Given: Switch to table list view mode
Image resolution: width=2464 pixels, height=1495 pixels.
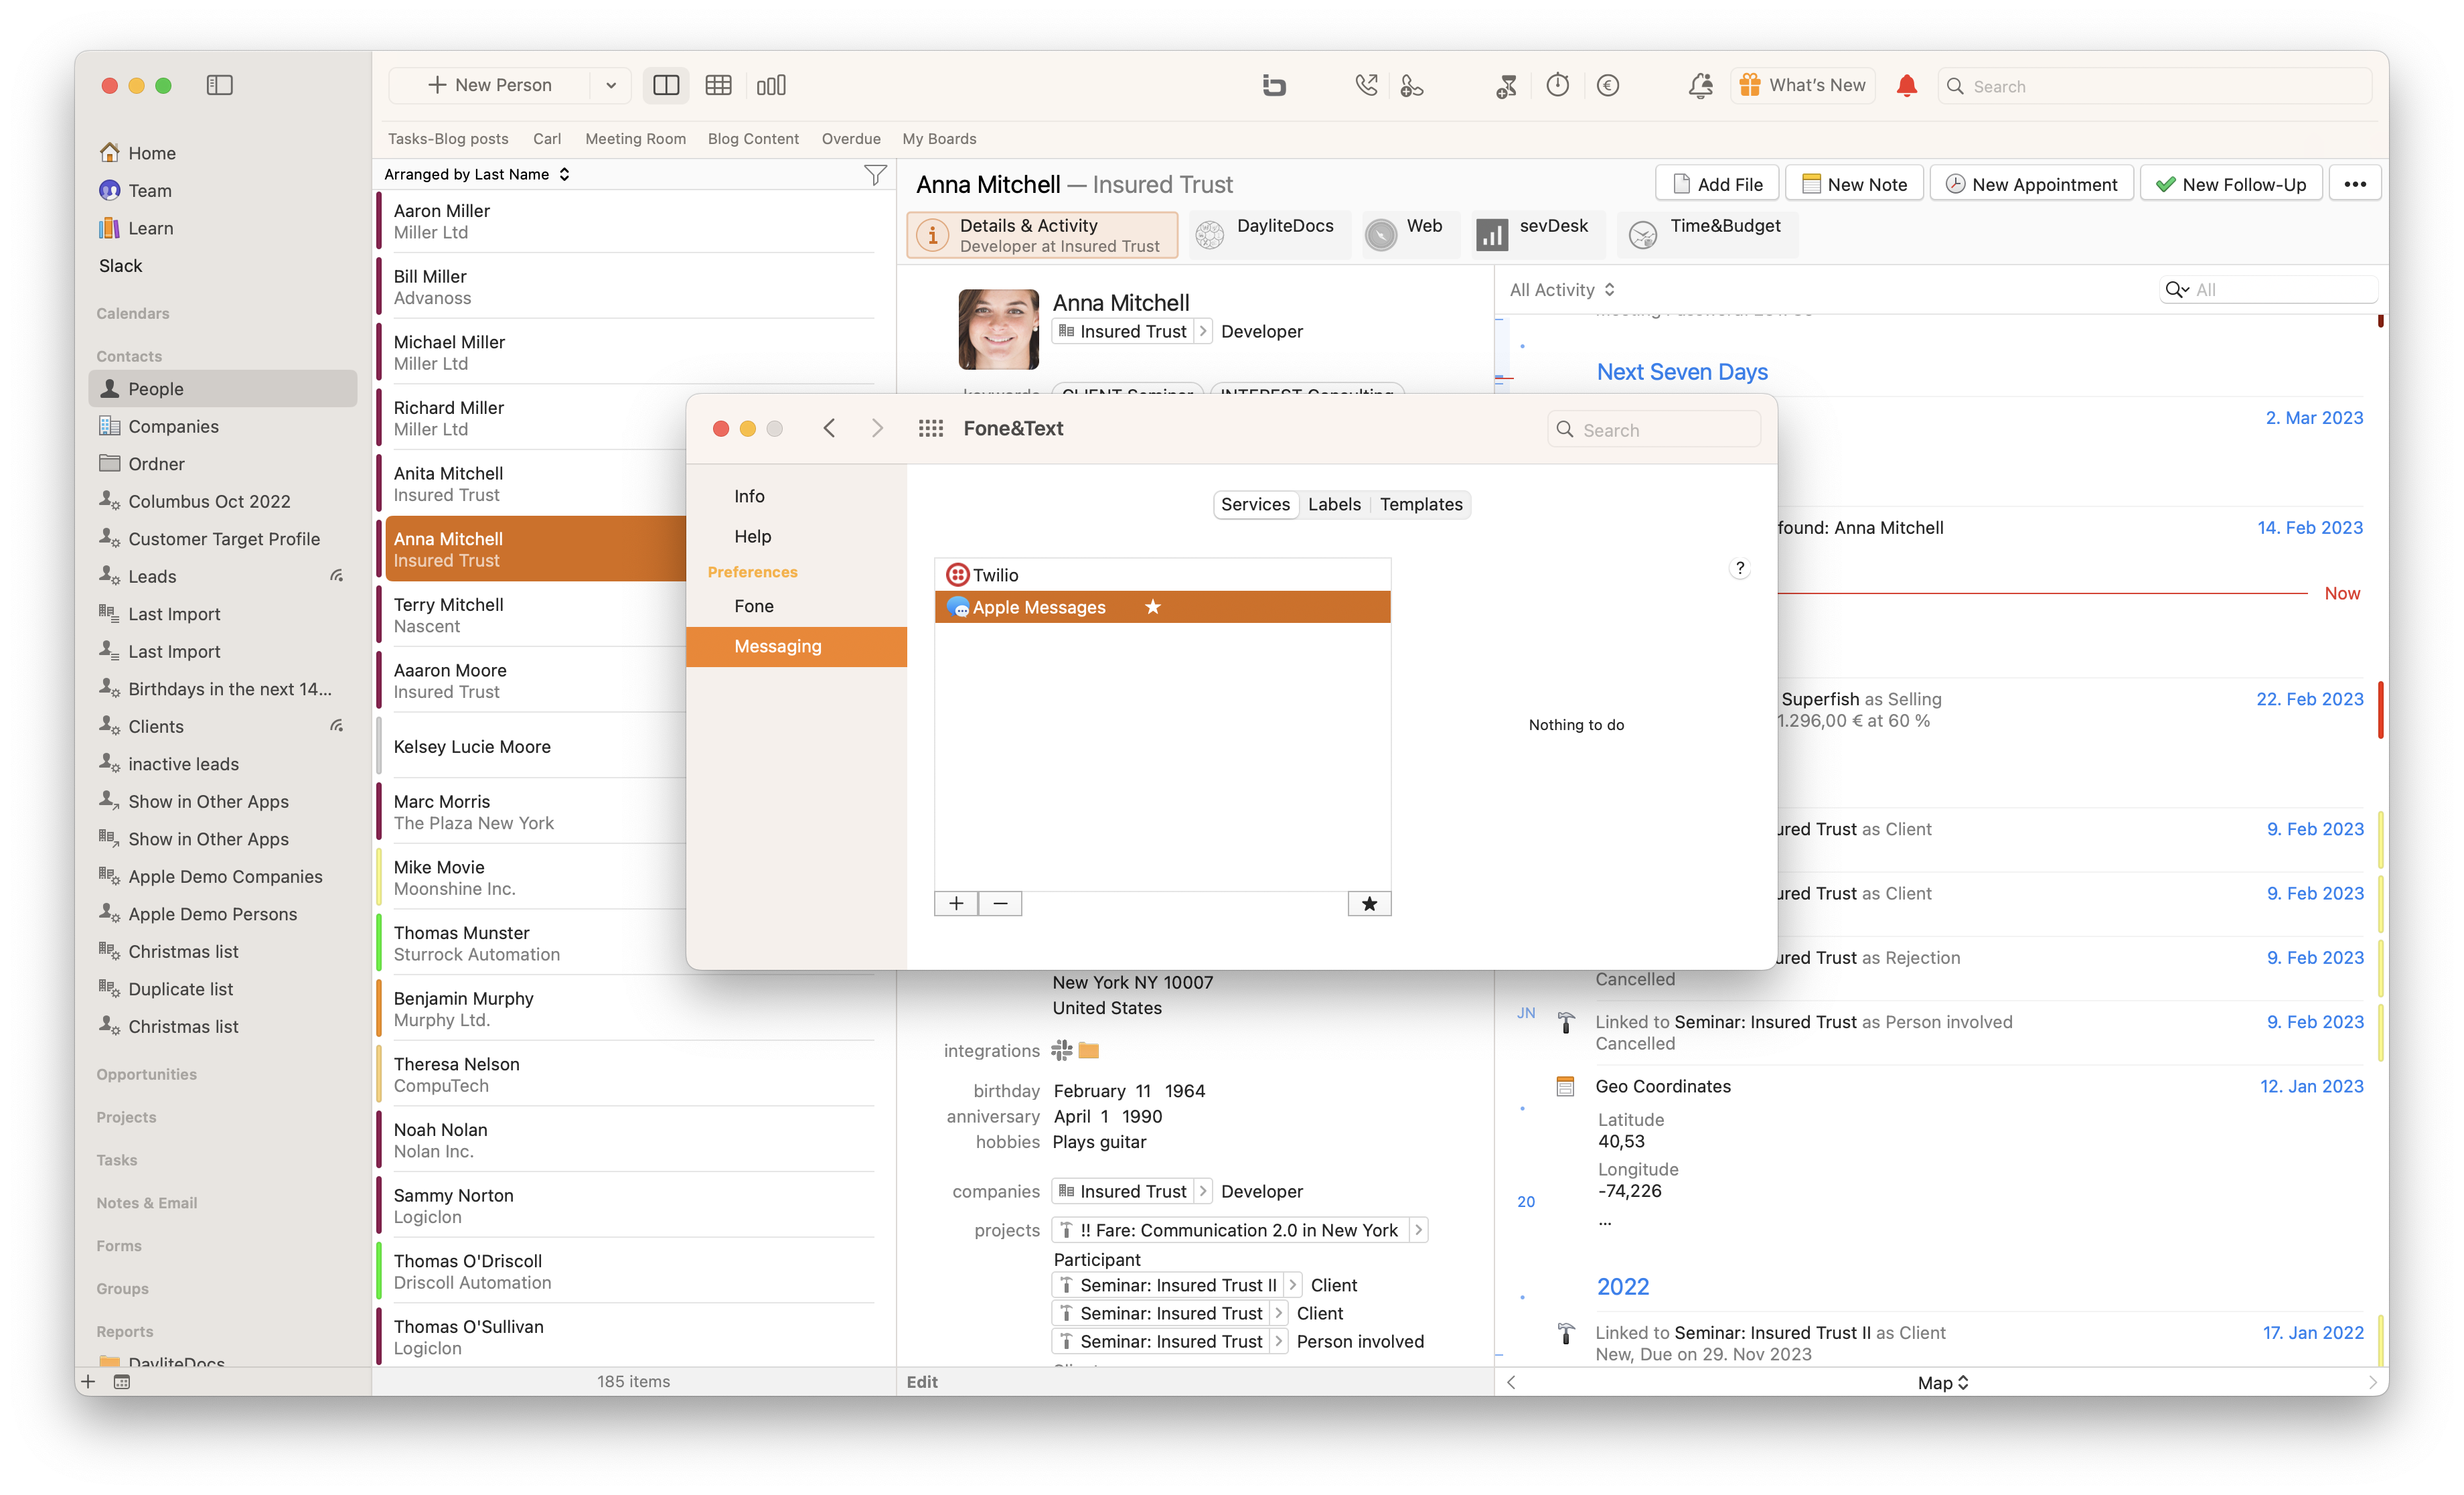Looking at the screenshot, I should click(718, 85).
